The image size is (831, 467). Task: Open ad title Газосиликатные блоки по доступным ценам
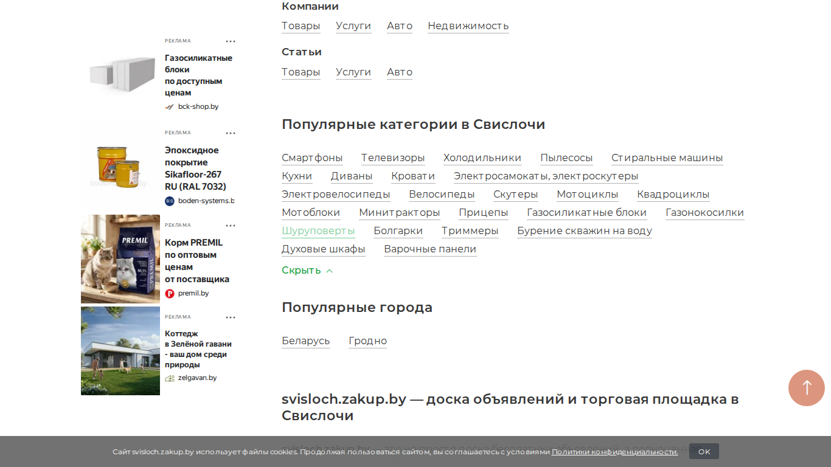point(198,75)
